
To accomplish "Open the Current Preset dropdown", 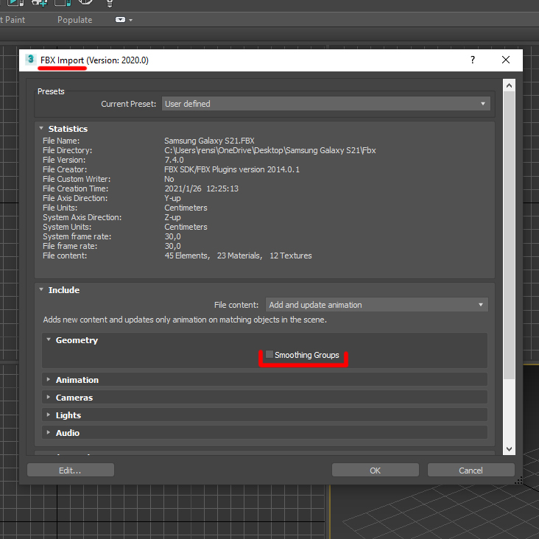I will [x=326, y=104].
